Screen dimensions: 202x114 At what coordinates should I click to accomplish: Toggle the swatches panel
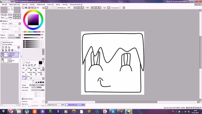(35, 8)
